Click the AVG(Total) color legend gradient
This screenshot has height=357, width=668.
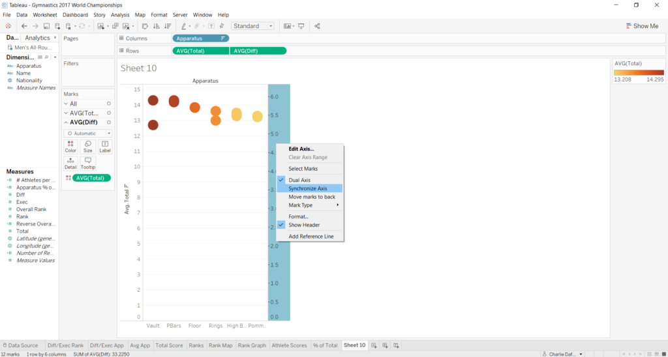639,72
